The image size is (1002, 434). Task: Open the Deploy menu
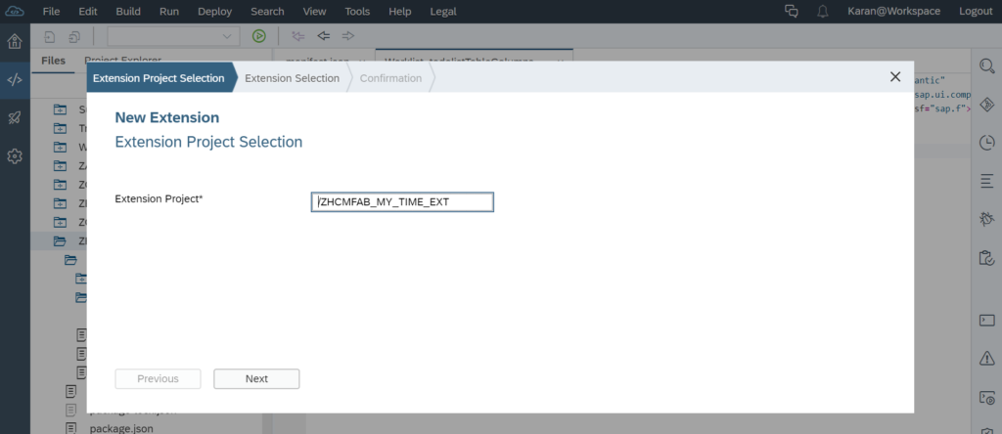(214, 11)
